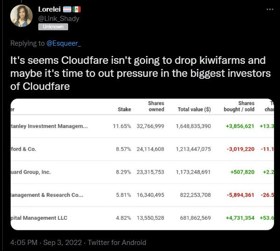Click the Twitter for Android source label
Image resolution: width=280 pixels, height=251 pixels.
click(x=117, y=243)
